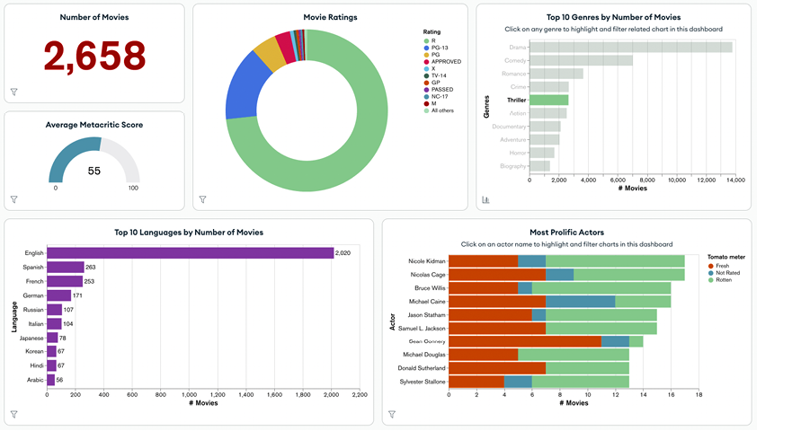The image size is (792, 431).
Task: Click the Korean language label
Action: click(34, 351)
